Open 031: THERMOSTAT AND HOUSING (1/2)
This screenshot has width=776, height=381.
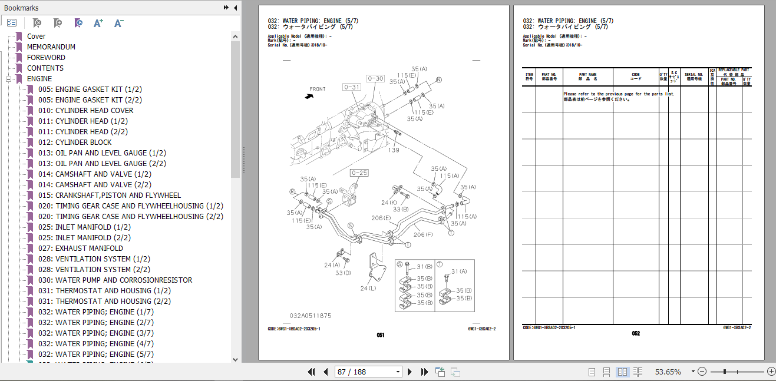click(x=105, y=291)
